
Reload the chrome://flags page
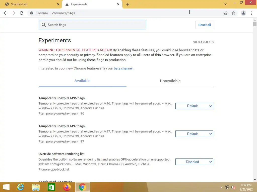(22, 13)
